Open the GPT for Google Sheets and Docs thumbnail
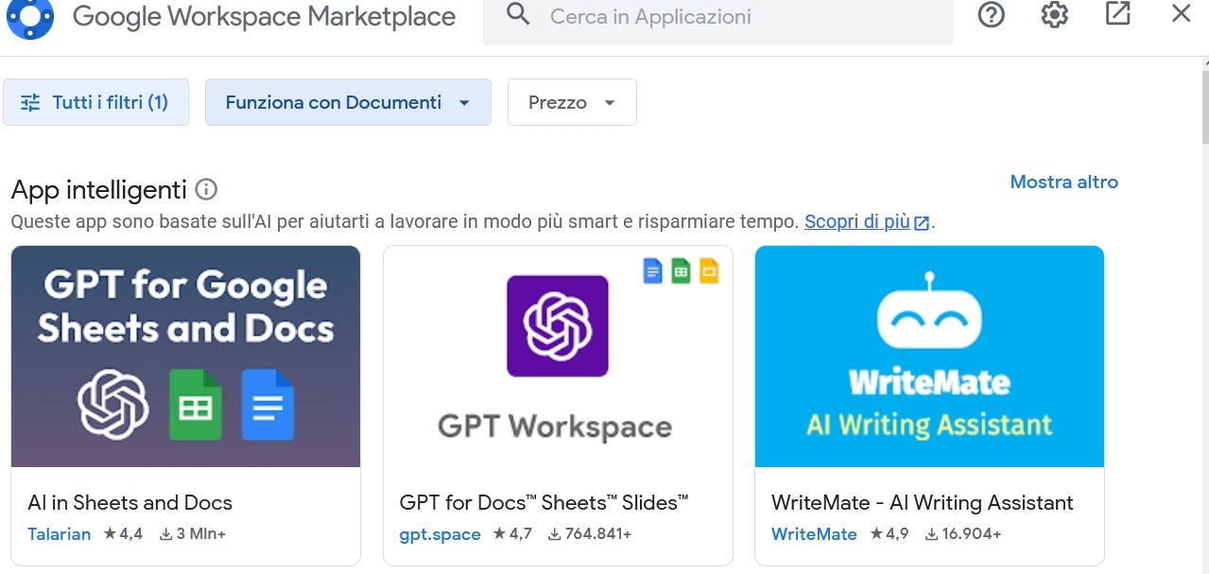Screen dimensions: 1209x574 185,357
